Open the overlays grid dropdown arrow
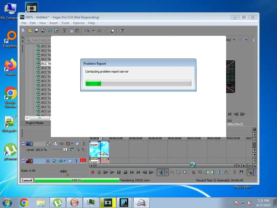This screenshot has width=277, height=208. pos(246,40)
